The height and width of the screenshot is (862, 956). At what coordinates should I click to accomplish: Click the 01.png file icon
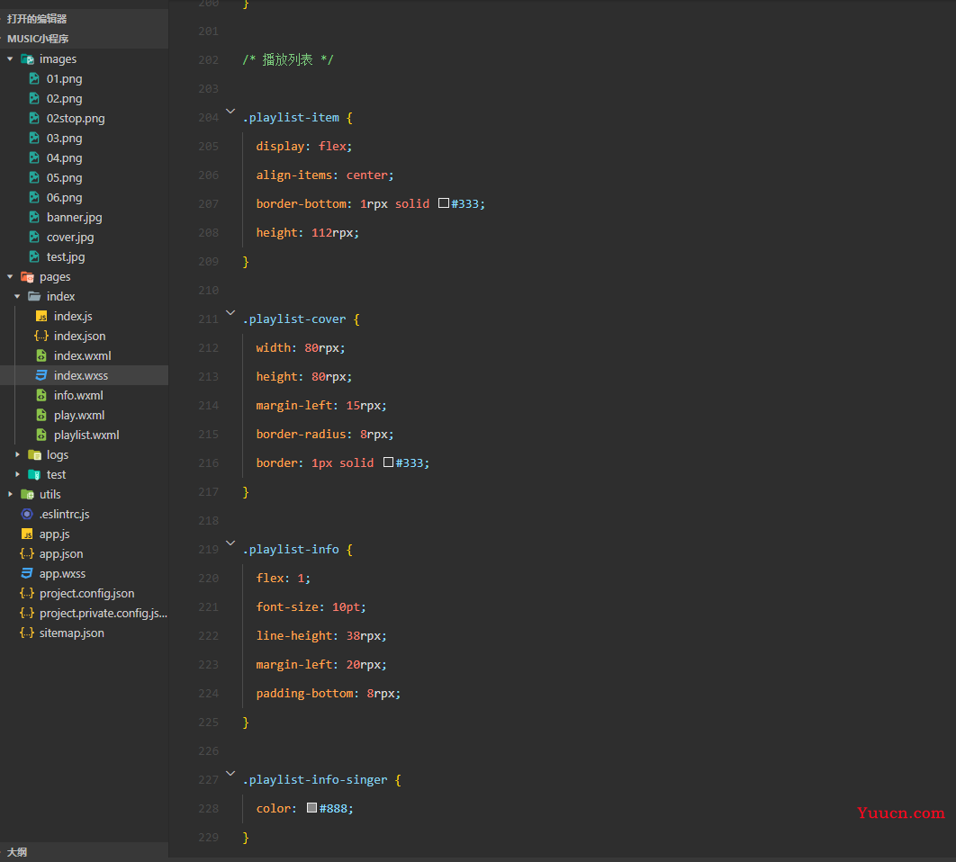pyautogui.click(x=35, y=78)
